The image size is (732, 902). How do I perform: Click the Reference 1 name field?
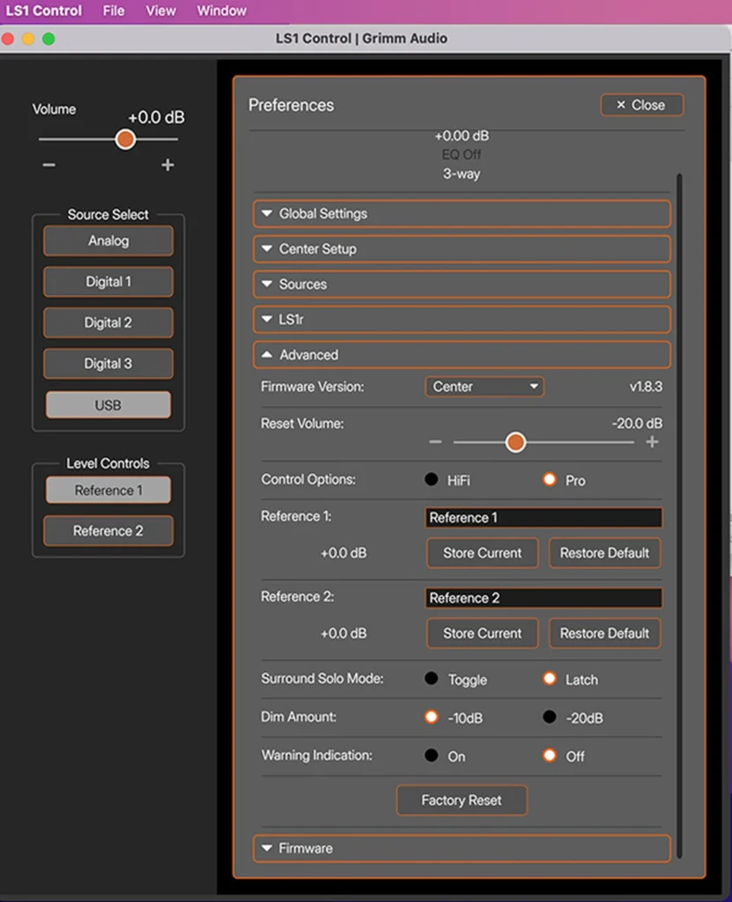(x=543, y=518)
